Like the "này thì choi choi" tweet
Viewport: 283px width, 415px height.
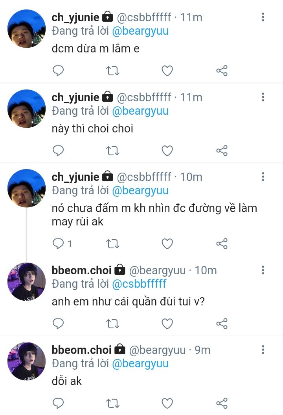click(167, 151)
